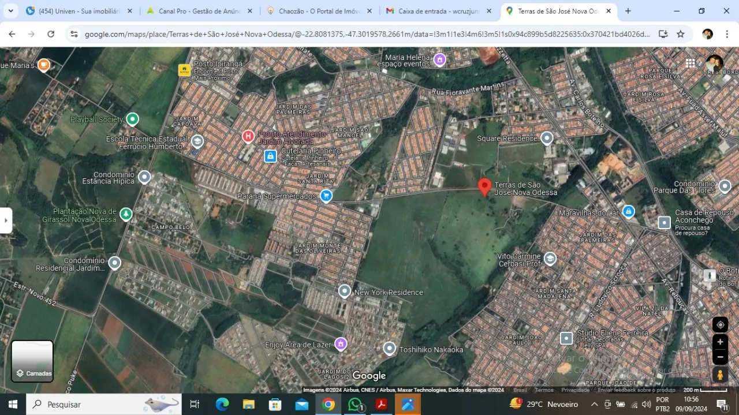Screen dimensions: 739x415
Task: Open the notification center icon
Action: 722,405
